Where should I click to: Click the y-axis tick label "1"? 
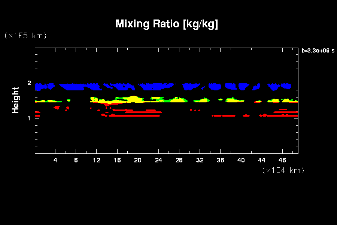(x=29, y=118)
